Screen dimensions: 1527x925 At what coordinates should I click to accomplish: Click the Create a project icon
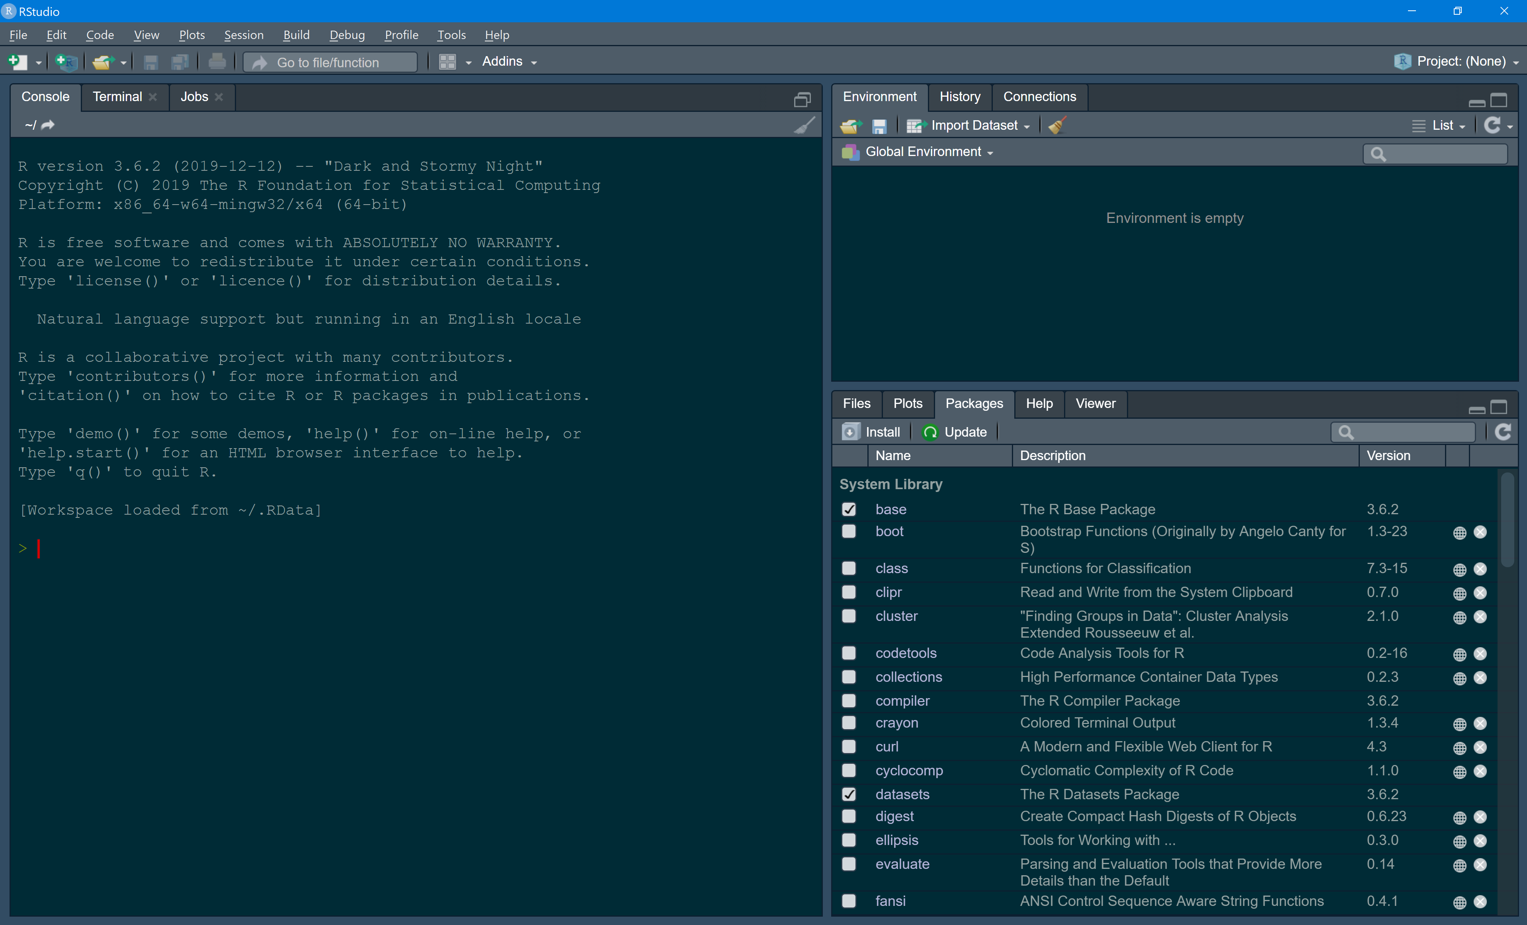66,62
